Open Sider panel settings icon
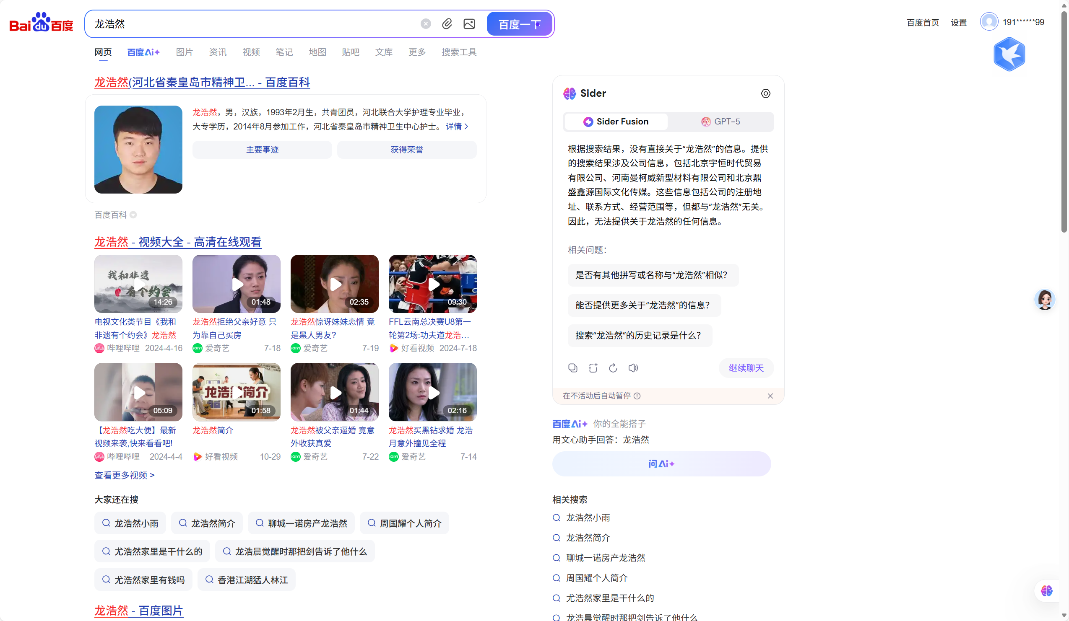 pyautogui.click(x=765, y=93)
